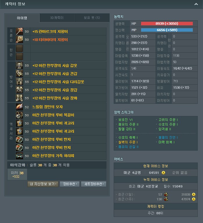Click the 마저 38 manastone cell
Image resolution: width=203 pixels, height=223 pixels.
17,174
